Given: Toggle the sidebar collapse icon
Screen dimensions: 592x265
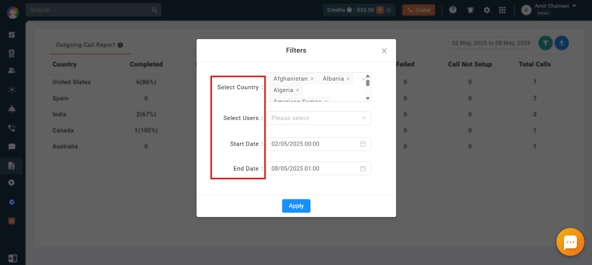Looking at the screenshot, I should pyautogui.click(x=13, y=258).
